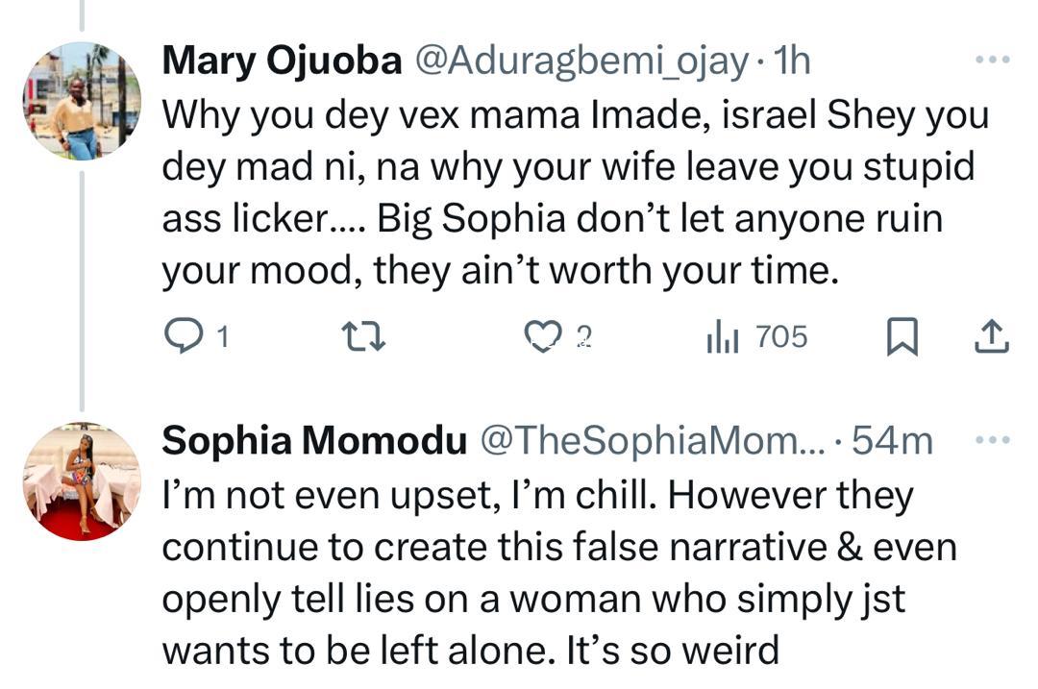Open Mary Ojuoba's profile picture
This screenshot has width=1038, height=689.
82,101
